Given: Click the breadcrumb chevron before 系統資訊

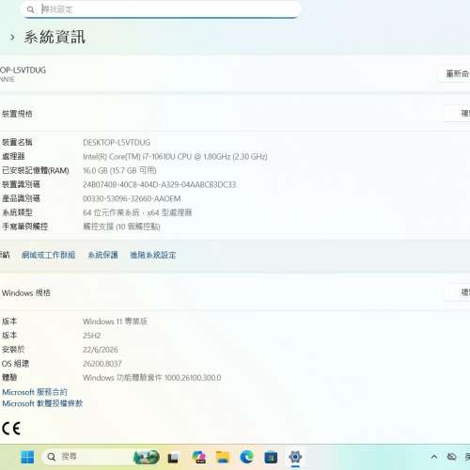Looking at the screenshot, I should pyautogui.click(x=12, y=38).
